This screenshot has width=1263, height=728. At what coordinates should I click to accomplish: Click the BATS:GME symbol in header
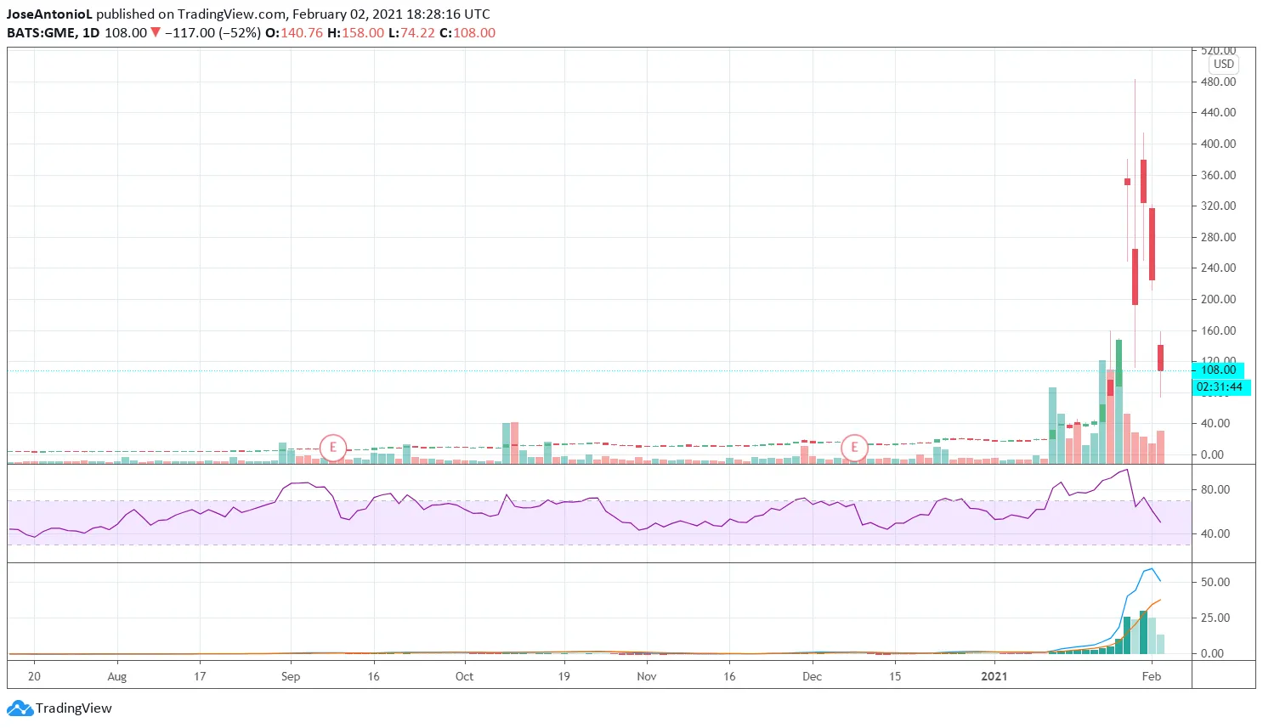pos(41,32)
